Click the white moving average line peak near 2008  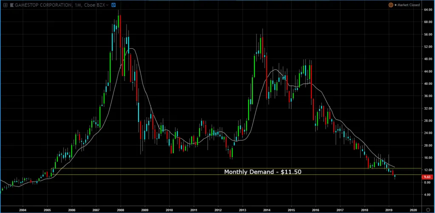click(x=132, y=49)
